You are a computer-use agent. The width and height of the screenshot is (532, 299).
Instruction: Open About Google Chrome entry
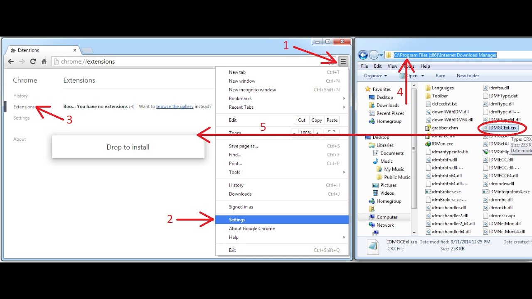pos(282,228)
